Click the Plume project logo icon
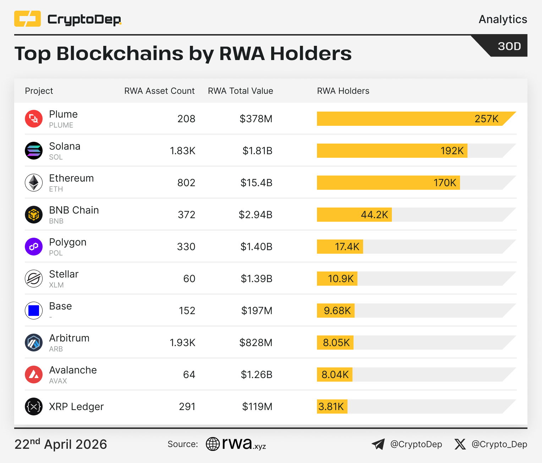The height and width of the screenshot is (463, 542). coord(34,119)
